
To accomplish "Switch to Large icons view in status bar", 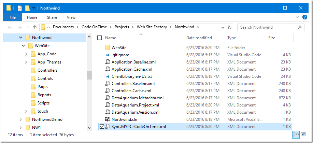I will click(x=303, y=135).
